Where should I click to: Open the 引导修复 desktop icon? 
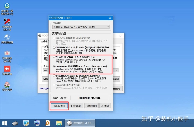pos(7,56)
